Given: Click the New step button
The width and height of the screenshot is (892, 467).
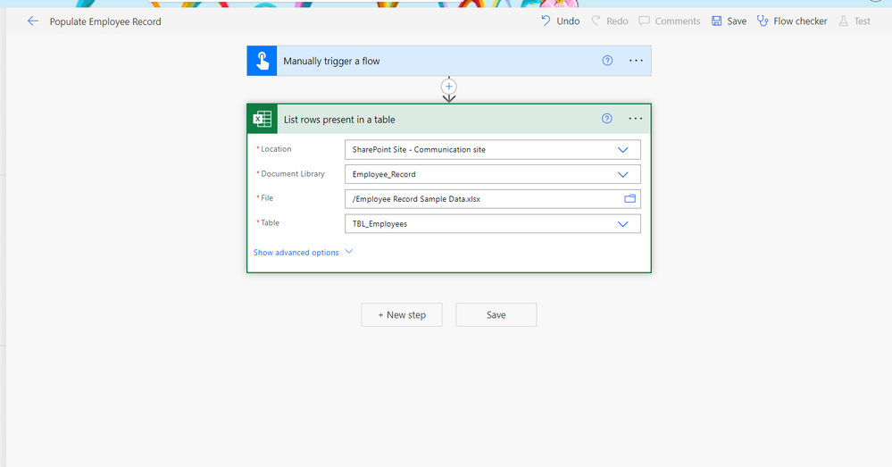Looking at the screenshot, I should (402, 314).
